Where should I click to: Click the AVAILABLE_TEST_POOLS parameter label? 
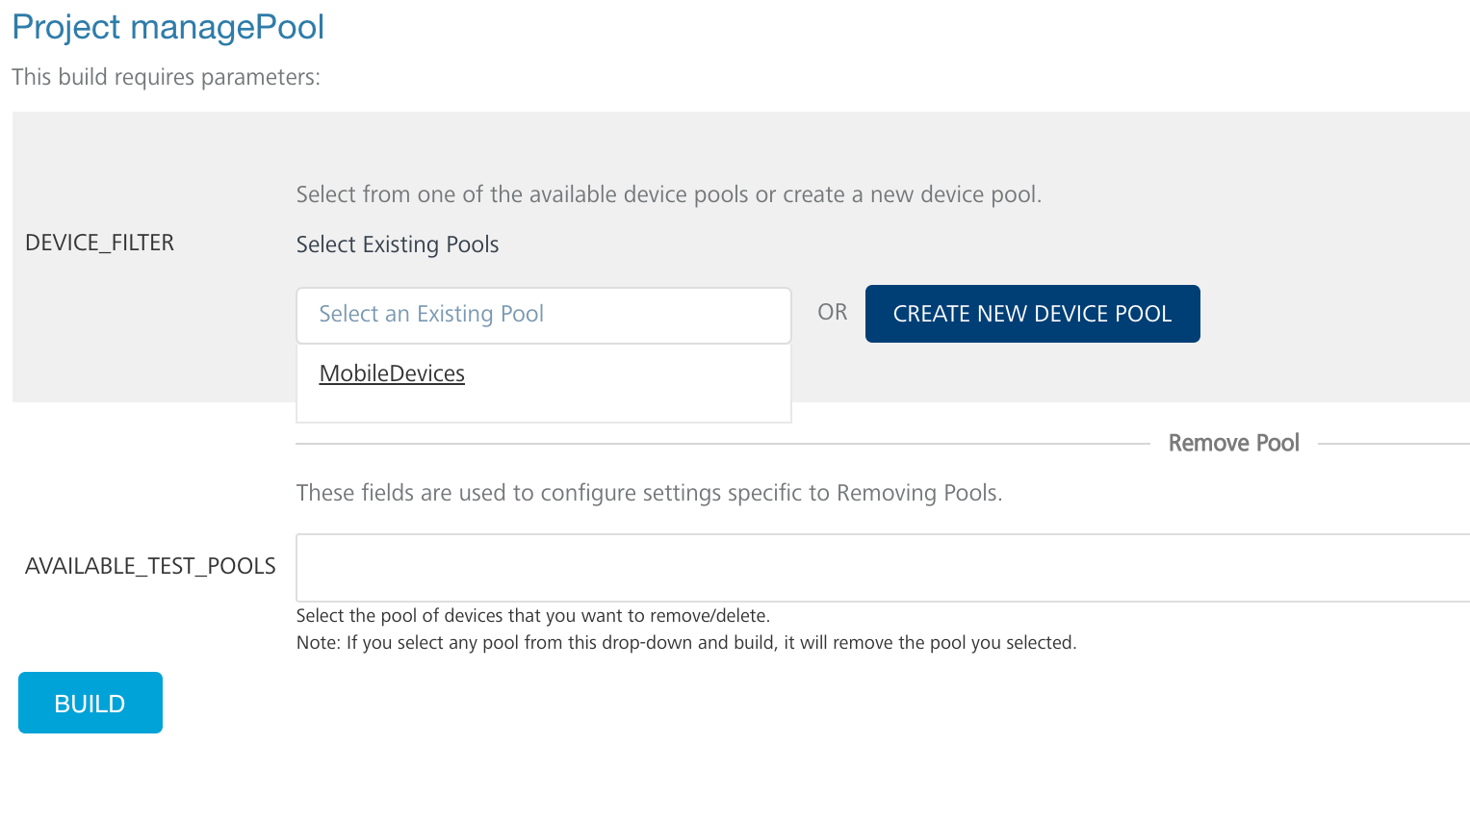(x=150, y=566)
